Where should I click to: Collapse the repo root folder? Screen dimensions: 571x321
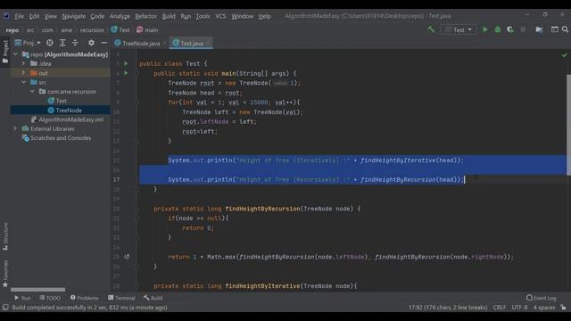[16, 54]
